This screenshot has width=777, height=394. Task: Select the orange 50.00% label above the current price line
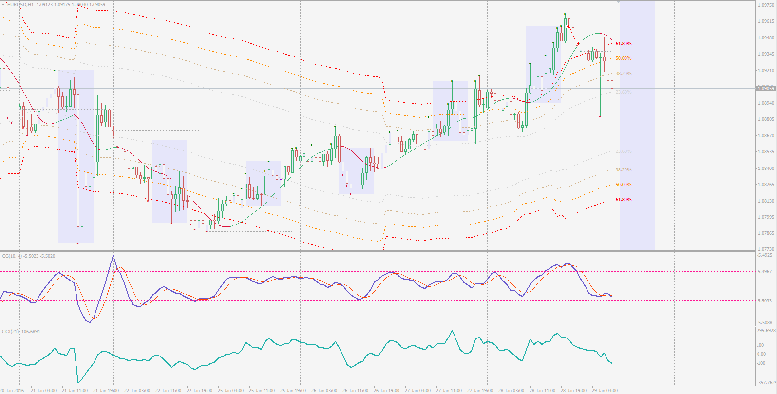click(624, 58)
